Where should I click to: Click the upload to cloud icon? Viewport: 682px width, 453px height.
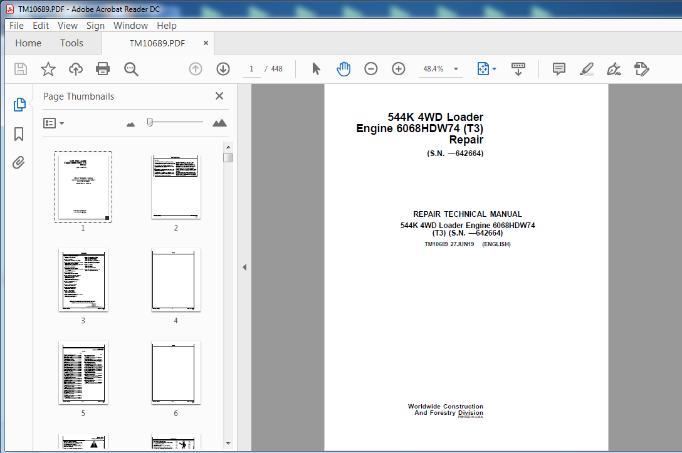[x=76, y=69]
